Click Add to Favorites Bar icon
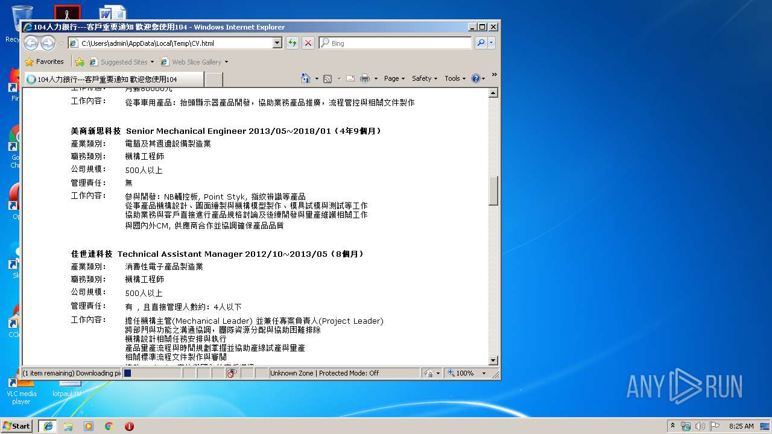 click(x=80, y=61)
